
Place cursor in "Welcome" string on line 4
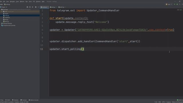(x=101, y=22)
